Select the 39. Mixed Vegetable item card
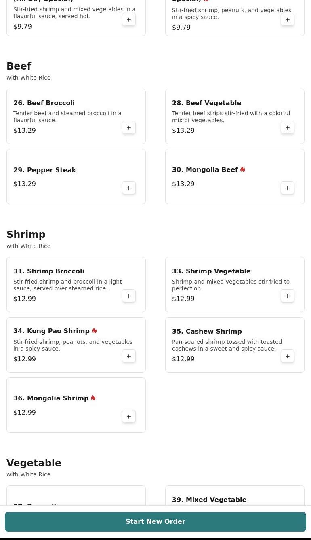Screen dimensions: 311x540 [x=235, y=496]
